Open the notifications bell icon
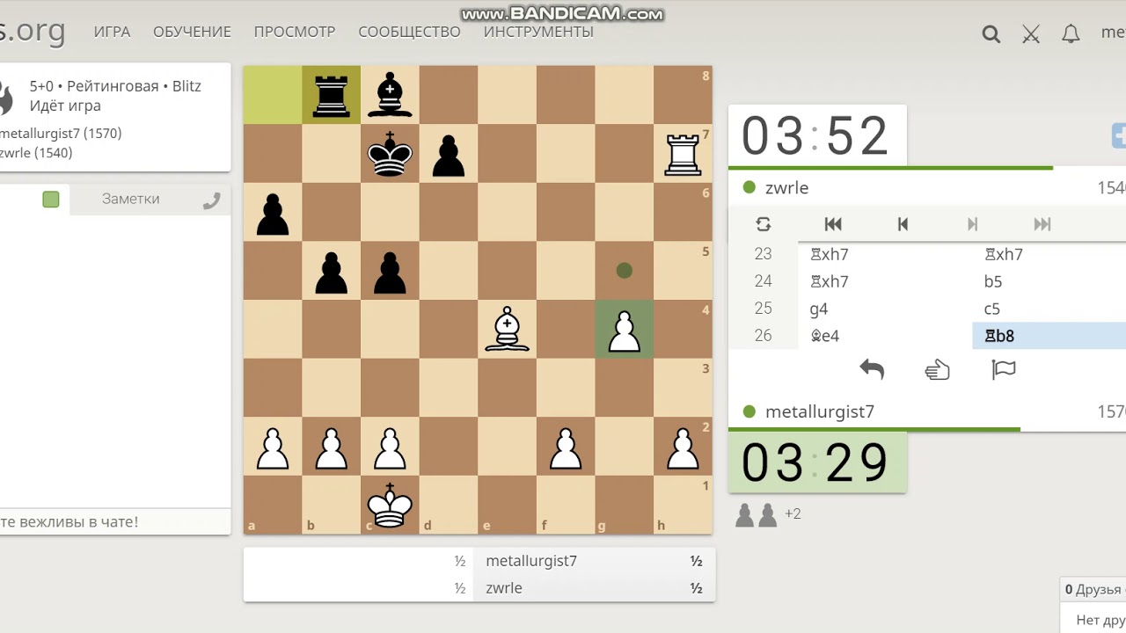1126x633 pixels. pos(1071,34)
